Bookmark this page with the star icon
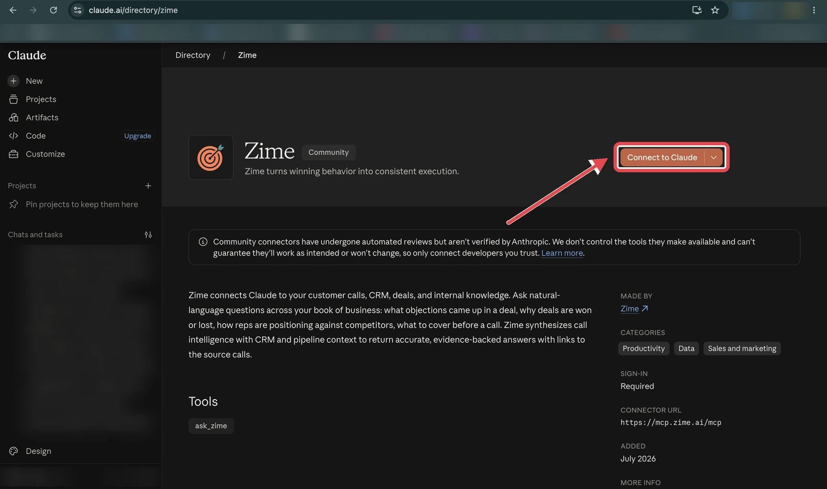This screenshot has height=489, width=827. coord(715,10)
